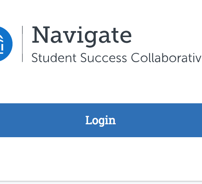Click the blue circular logo icon
The height and width of the screenshot is (184, 202).
click(x=5, y=44)
